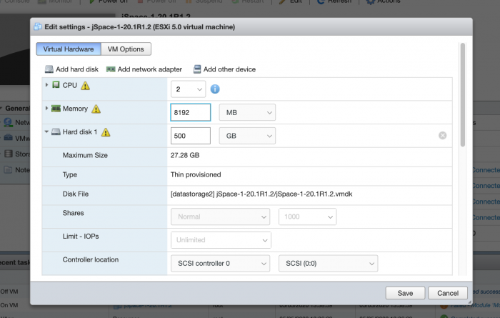Collapse the Hard disk 1 section
The width and height of the screenshot is (500, 318).
tap(46, 131)
